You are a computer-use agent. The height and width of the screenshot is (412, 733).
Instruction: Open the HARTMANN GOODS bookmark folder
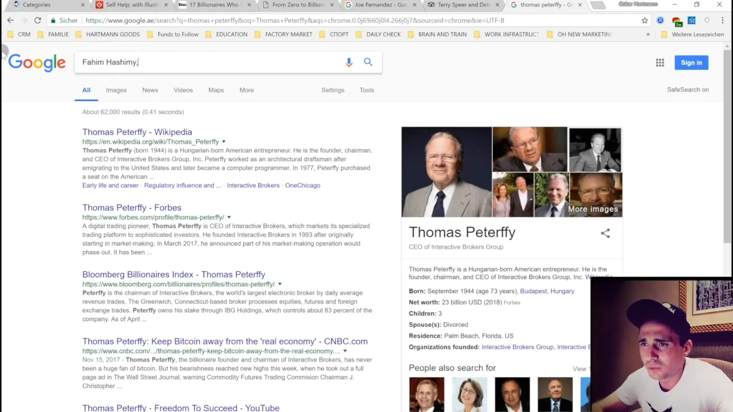(x=108, y=34)
